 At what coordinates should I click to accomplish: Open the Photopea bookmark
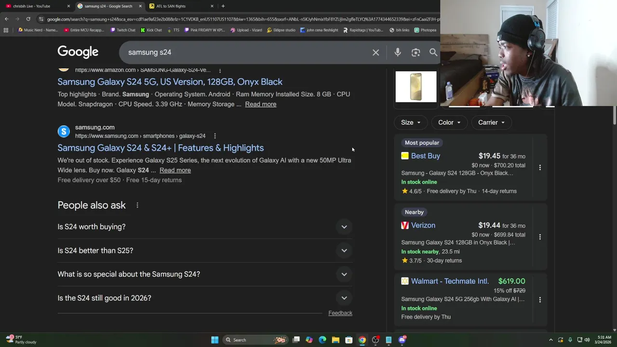click(x=425, y=30)
